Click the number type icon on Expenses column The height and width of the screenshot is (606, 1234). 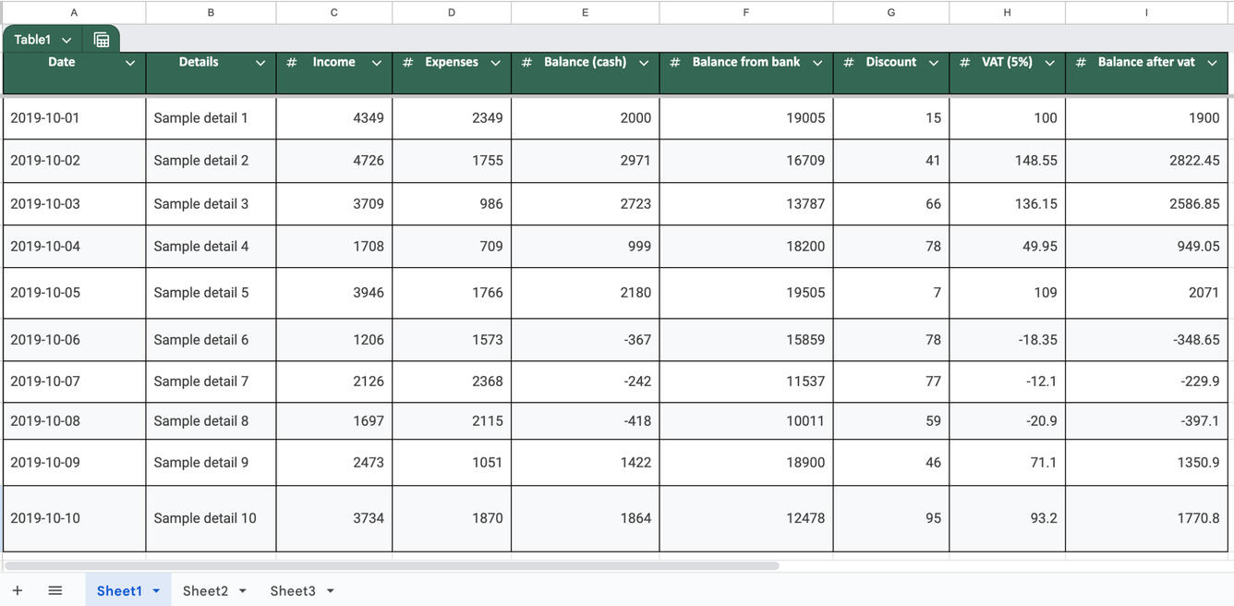408,63
